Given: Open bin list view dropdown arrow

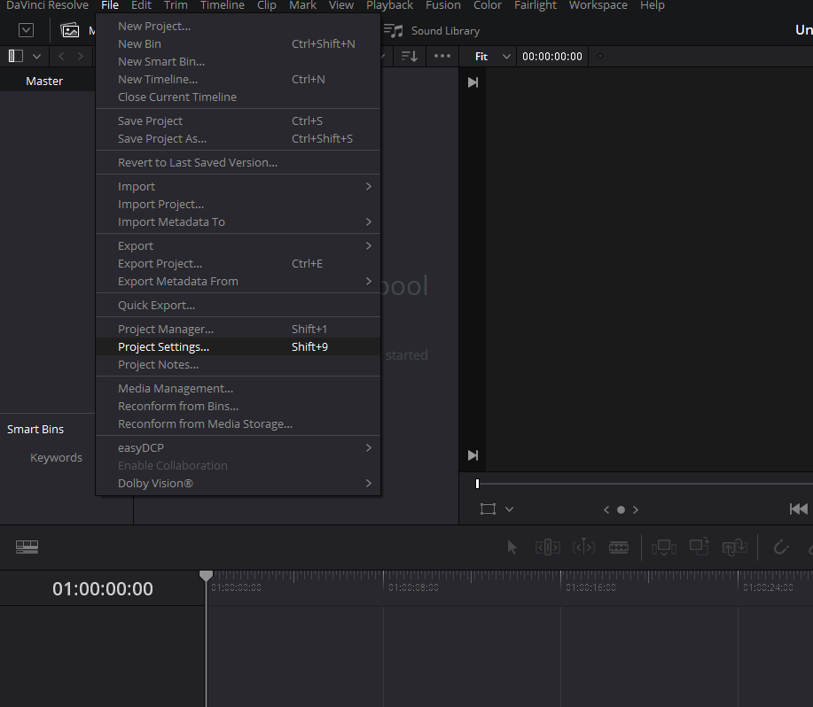Looking at the screenshot, I should click(36, 57).
